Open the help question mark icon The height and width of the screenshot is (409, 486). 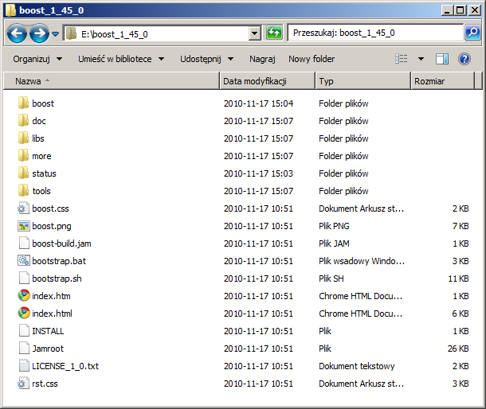coord(464,59)
